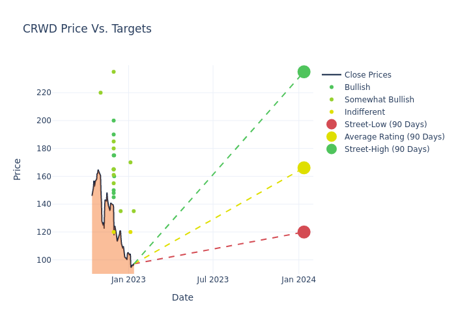The width and height of the screenshot is (456, 326).
Task: Click the Price y-axis title
Action: tap(18, 169)
